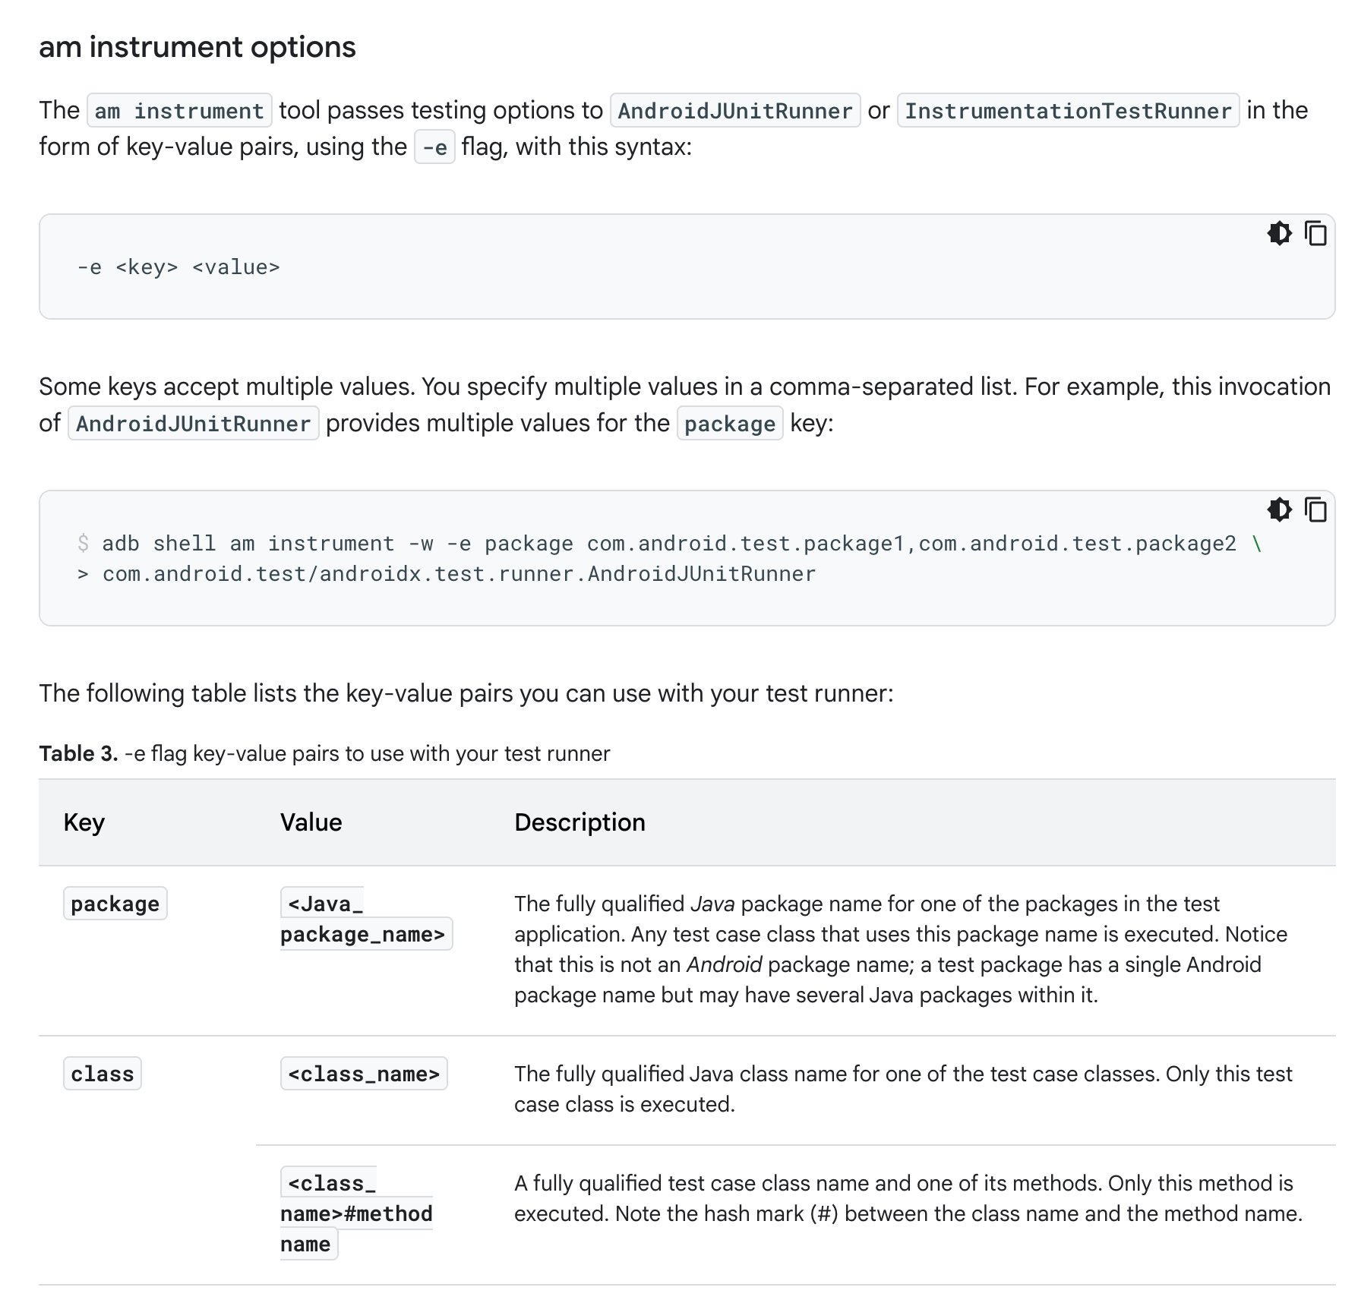
Task: Copy the -e <key> <value> code snippet
Action: 1315,233
